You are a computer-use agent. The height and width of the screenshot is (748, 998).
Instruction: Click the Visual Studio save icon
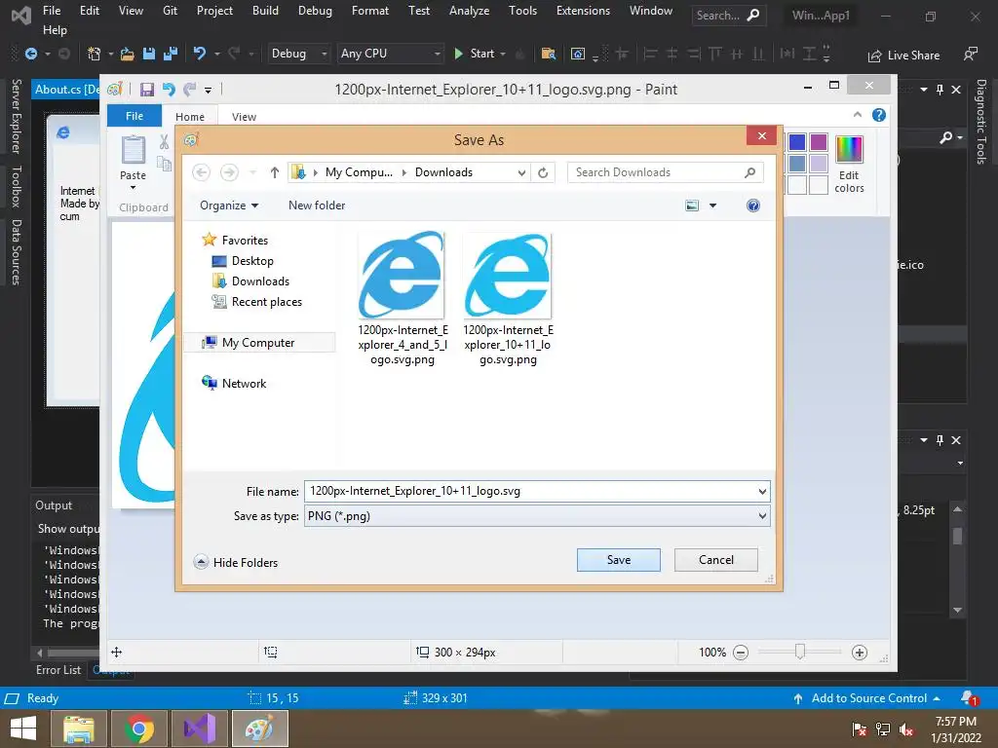point(149,55)
